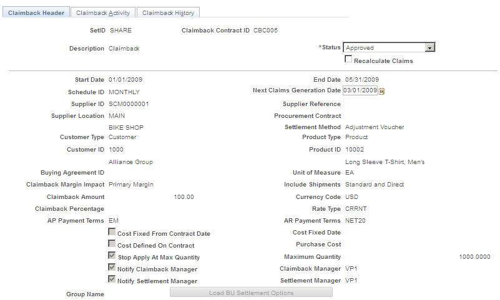Viewport: 500px width, 300px height.
Task: Toggle Notify Claimback Manager checkbox
Action: point(112,267)
